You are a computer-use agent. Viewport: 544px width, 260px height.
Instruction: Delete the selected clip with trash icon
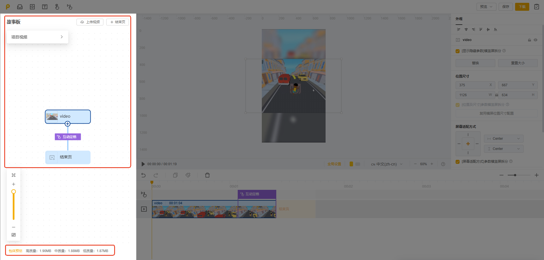[x=207, y=175]
